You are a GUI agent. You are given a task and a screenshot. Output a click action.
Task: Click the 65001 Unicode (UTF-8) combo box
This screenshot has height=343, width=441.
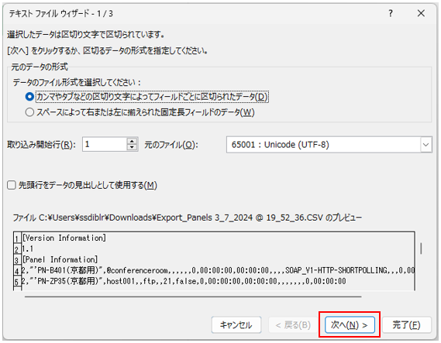click(329, 145)
